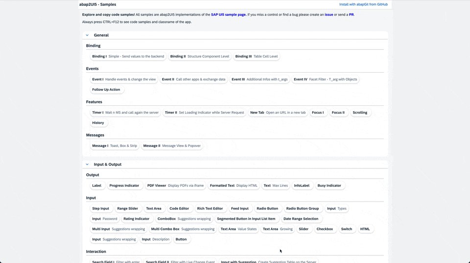Open the Radio Button sample
This screenshot has width=470, height=263.
tap(267, 208)
